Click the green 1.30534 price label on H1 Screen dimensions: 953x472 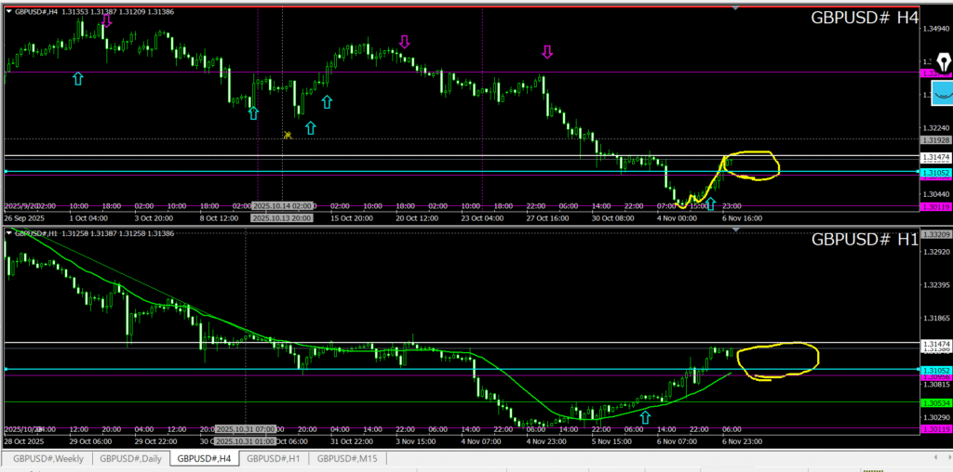(933, 403)
